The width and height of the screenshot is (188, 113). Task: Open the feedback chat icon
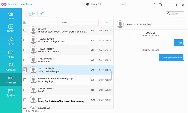(x=160, y=5)
